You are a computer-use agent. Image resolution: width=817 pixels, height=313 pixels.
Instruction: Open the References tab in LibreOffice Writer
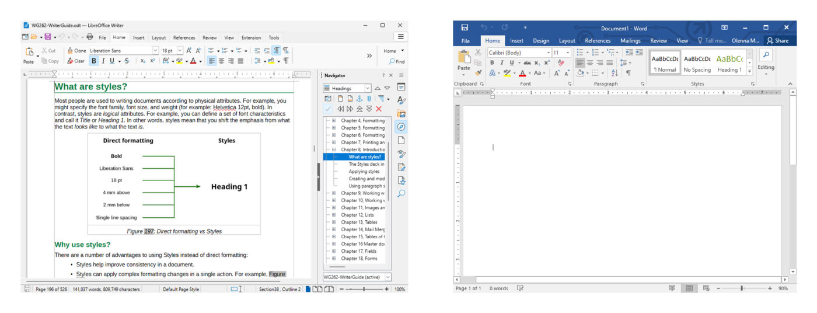[x=184, y=37]
